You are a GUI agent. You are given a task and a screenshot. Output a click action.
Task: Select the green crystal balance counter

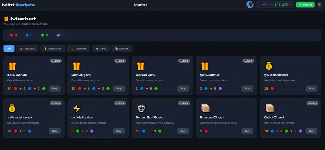pyautogui.click(x=45, y=35)
